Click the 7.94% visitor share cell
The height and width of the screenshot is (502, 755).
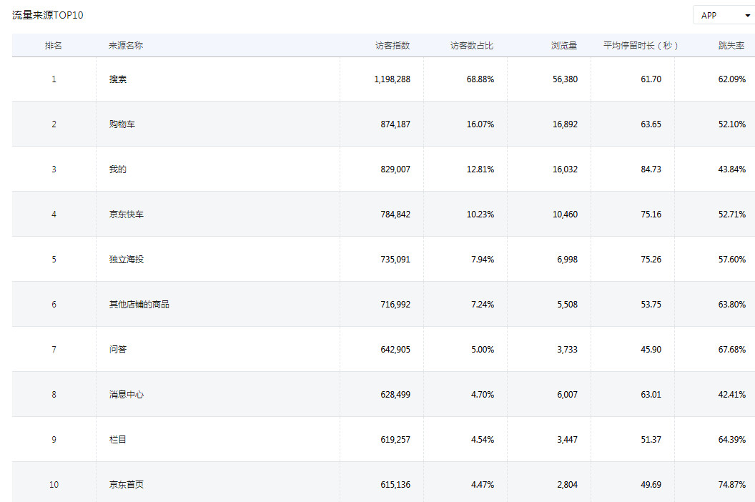coord(483,259)
